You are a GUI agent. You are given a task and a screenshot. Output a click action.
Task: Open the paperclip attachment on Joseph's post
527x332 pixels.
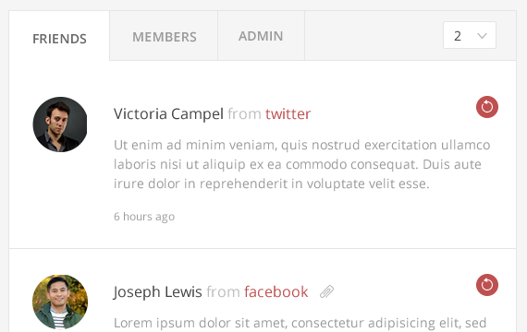click(x=326, y=291)
